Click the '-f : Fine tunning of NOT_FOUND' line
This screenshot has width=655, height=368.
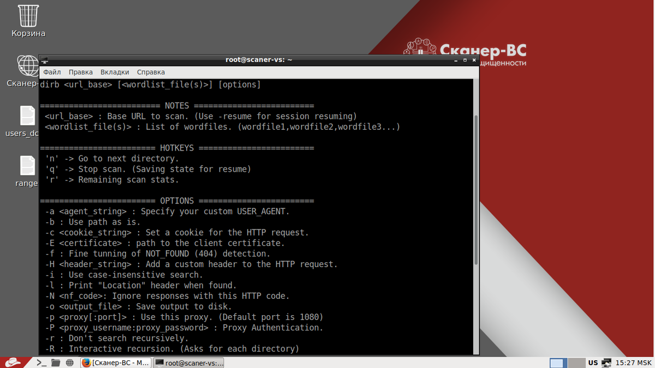[158, 254]
